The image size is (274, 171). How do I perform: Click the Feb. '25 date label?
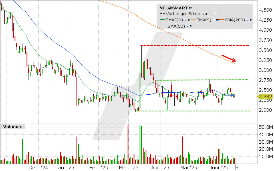click(x=98, y=168)
